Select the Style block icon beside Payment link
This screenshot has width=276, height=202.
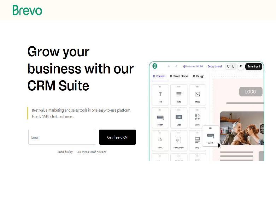click(198, 141)
